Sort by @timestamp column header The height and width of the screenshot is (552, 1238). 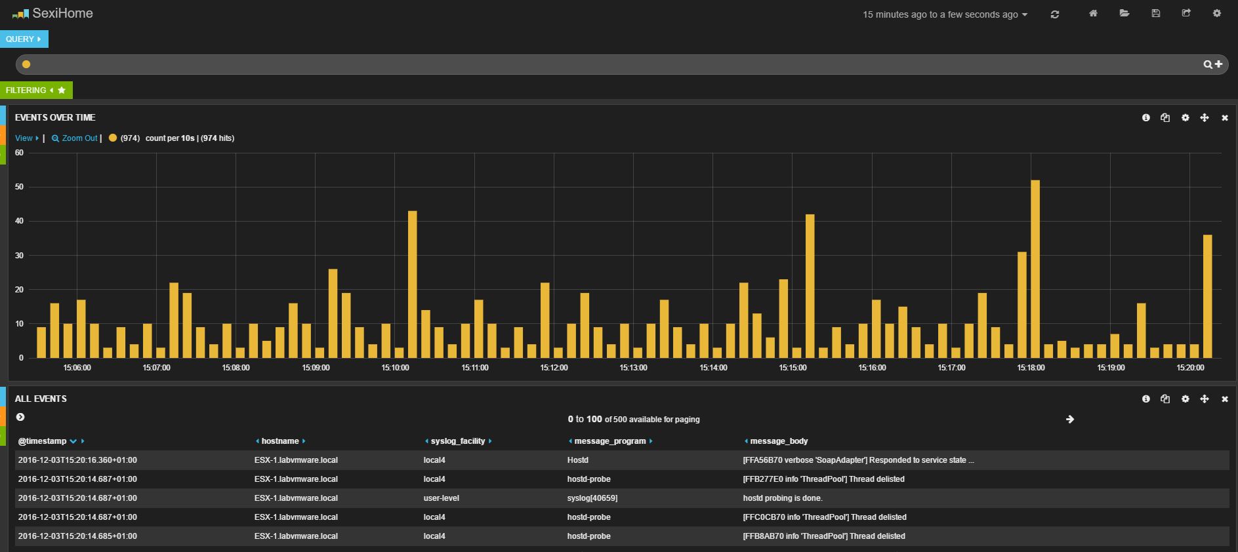[43, 441]
